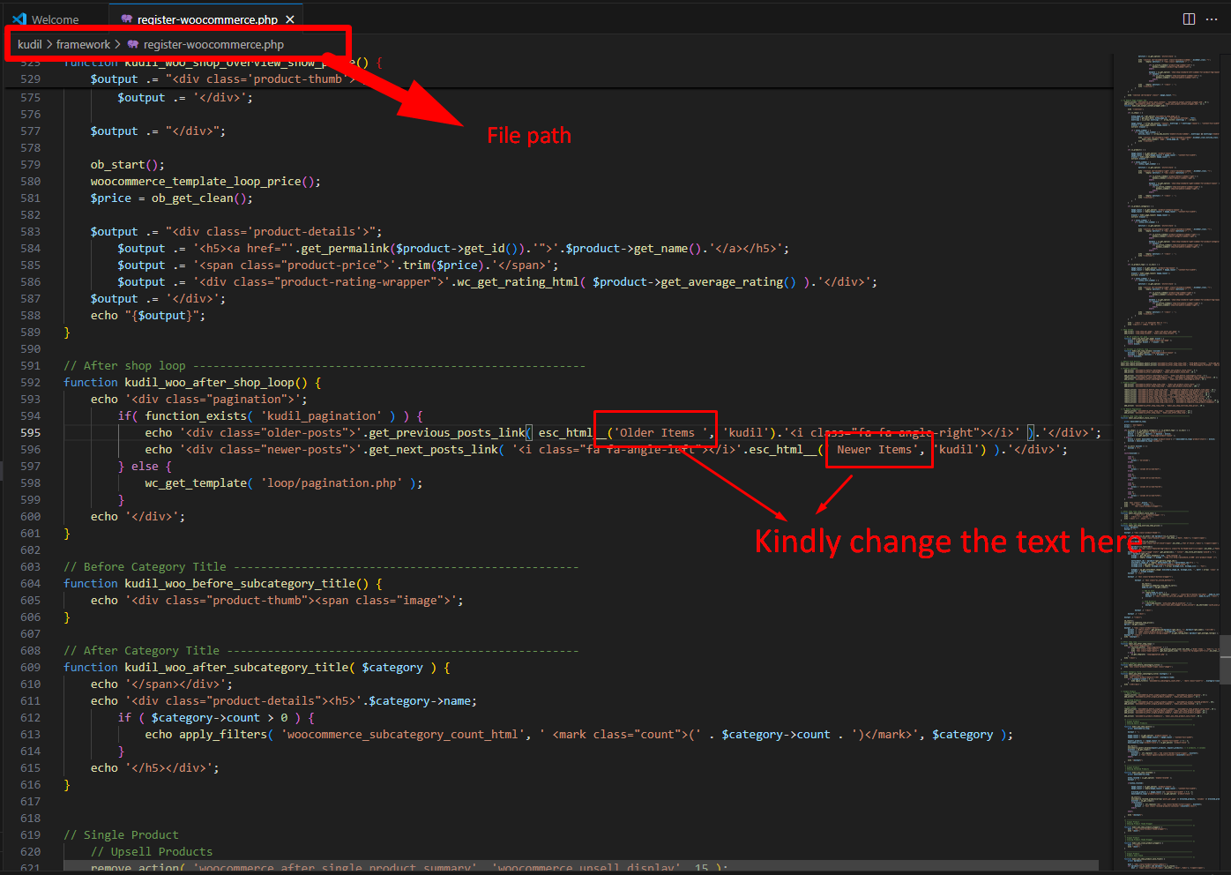Click get_permalink on line 584
Screen dimensions: 1231x875
(347, 249)
